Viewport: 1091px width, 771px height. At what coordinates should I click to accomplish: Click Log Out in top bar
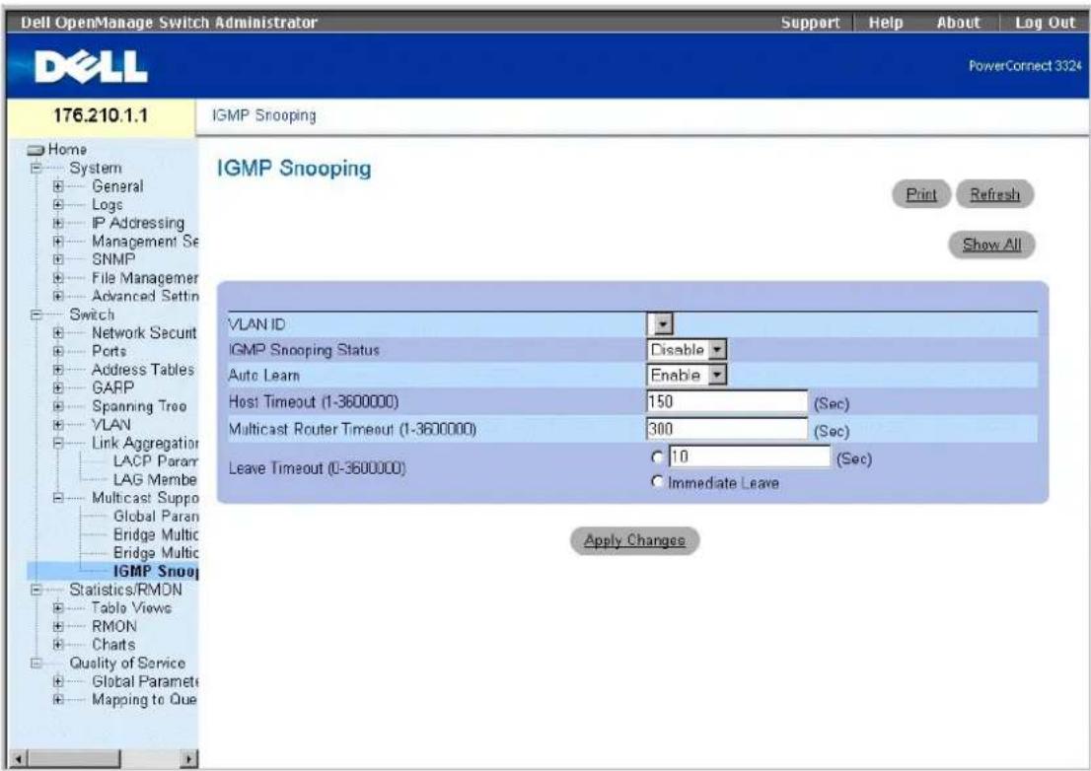click(x=1045, y=23)
